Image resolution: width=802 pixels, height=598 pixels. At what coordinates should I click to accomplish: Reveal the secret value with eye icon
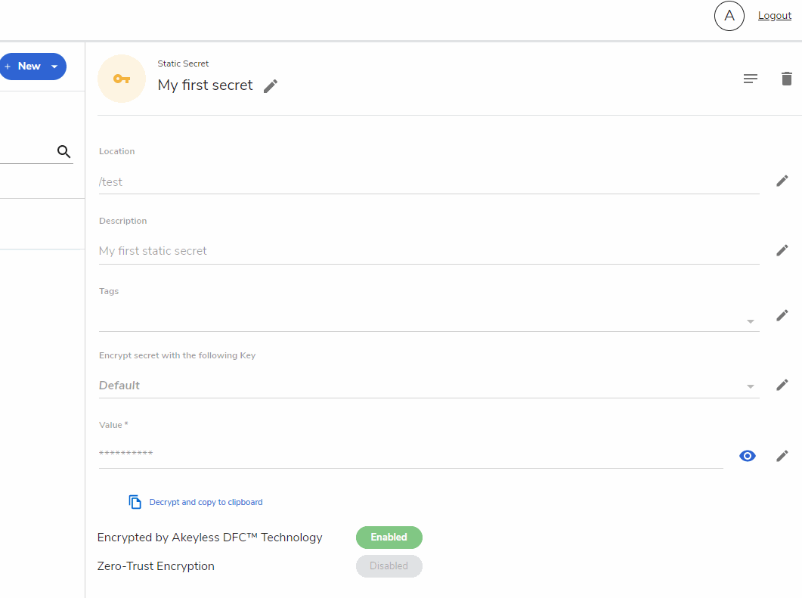[x=748, y=456]
